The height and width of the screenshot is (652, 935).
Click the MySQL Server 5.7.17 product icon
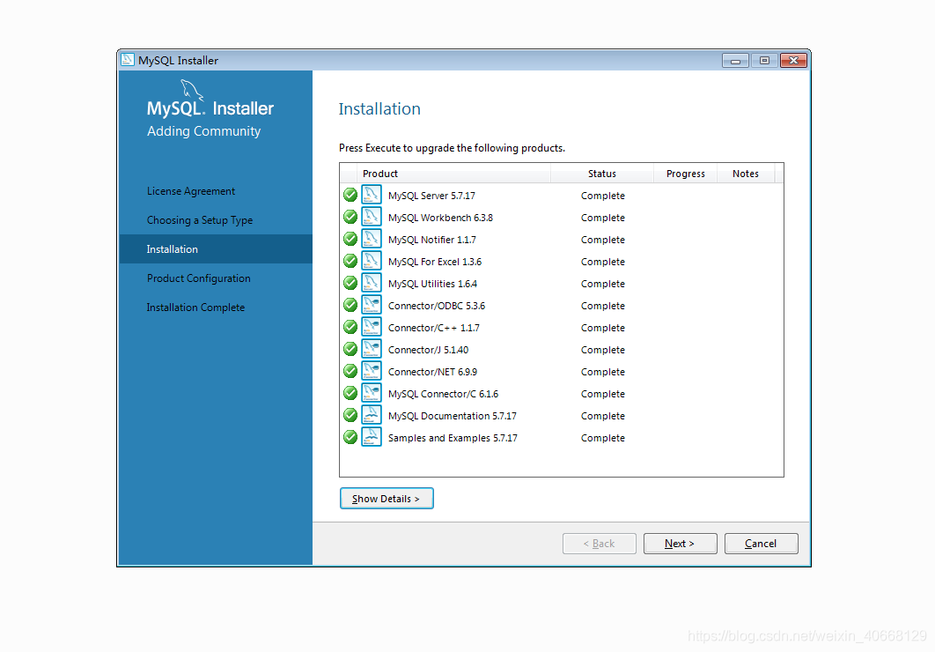[x=371, y=195]
